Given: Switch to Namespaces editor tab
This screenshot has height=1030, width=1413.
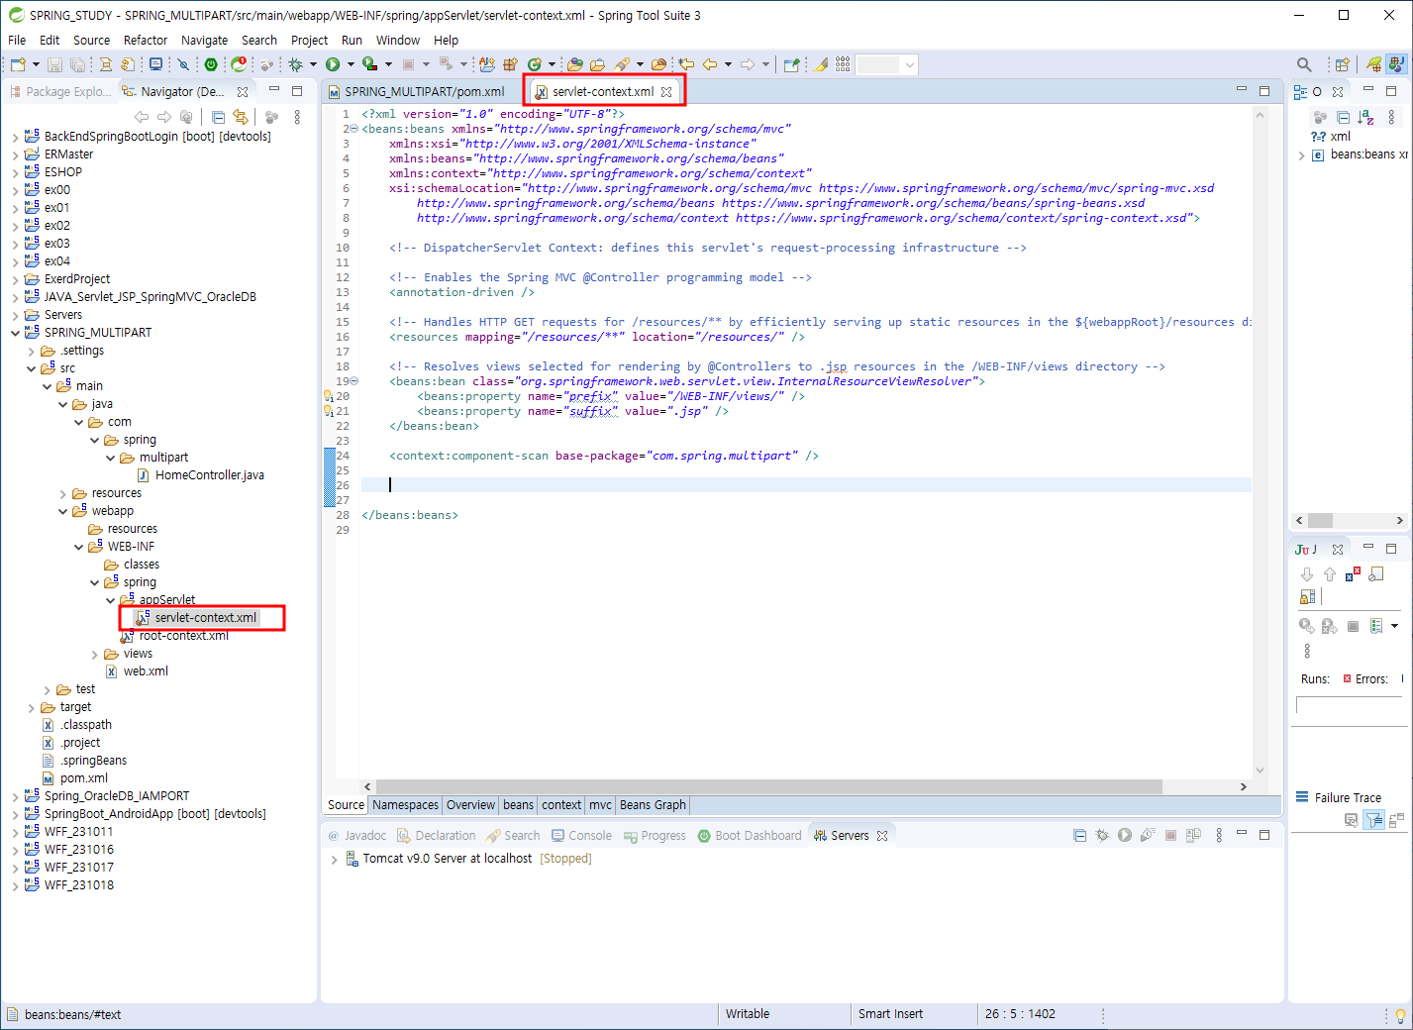Looking at the screenshot, I should (405, 805).
